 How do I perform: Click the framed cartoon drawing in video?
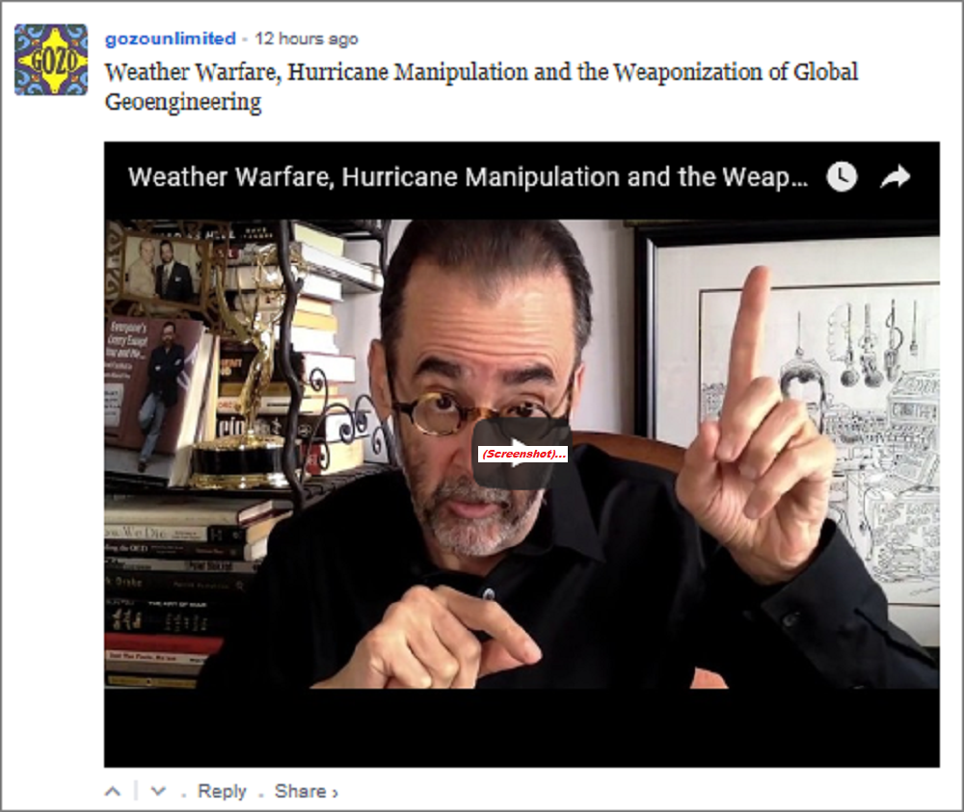click(x=793, y=424)
